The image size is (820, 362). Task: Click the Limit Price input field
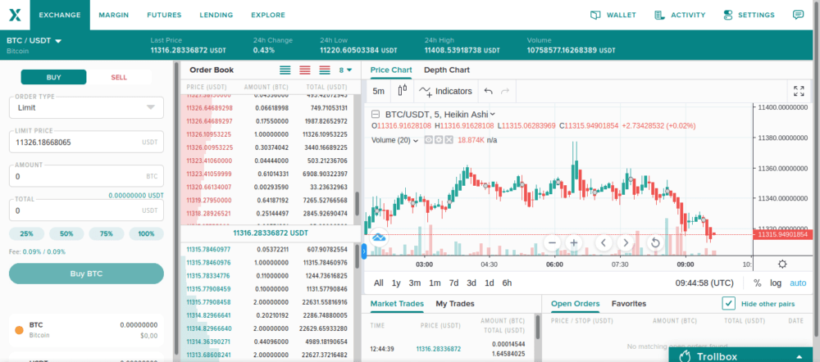74,142
